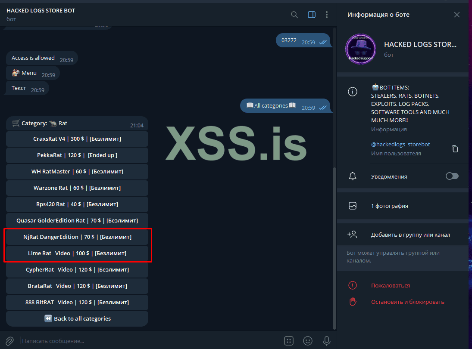Click the info circle icon

[353, 91]
